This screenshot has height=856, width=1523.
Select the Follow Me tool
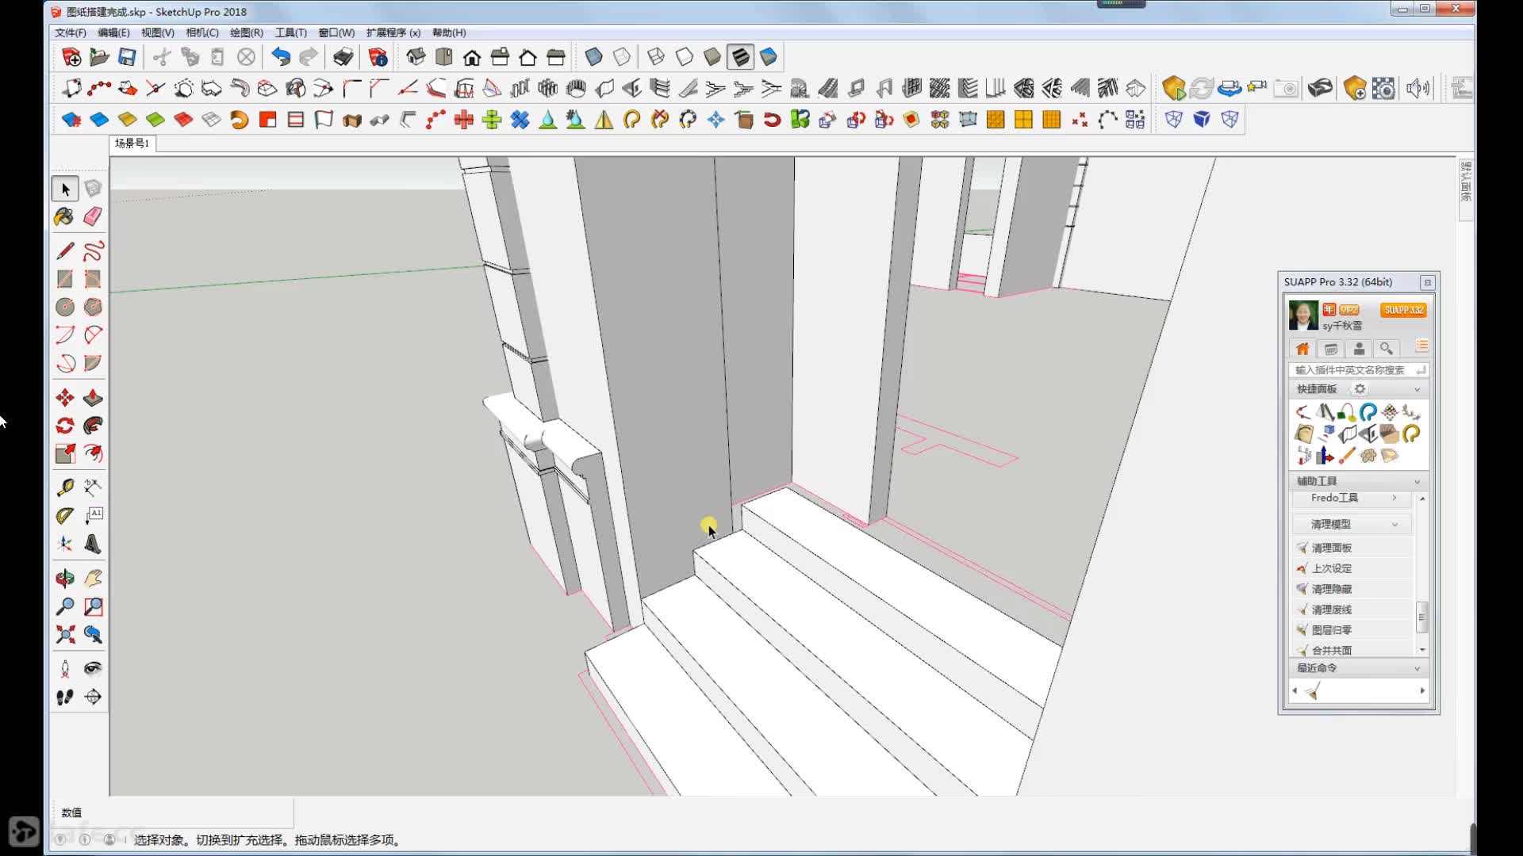tap(93, 426)
